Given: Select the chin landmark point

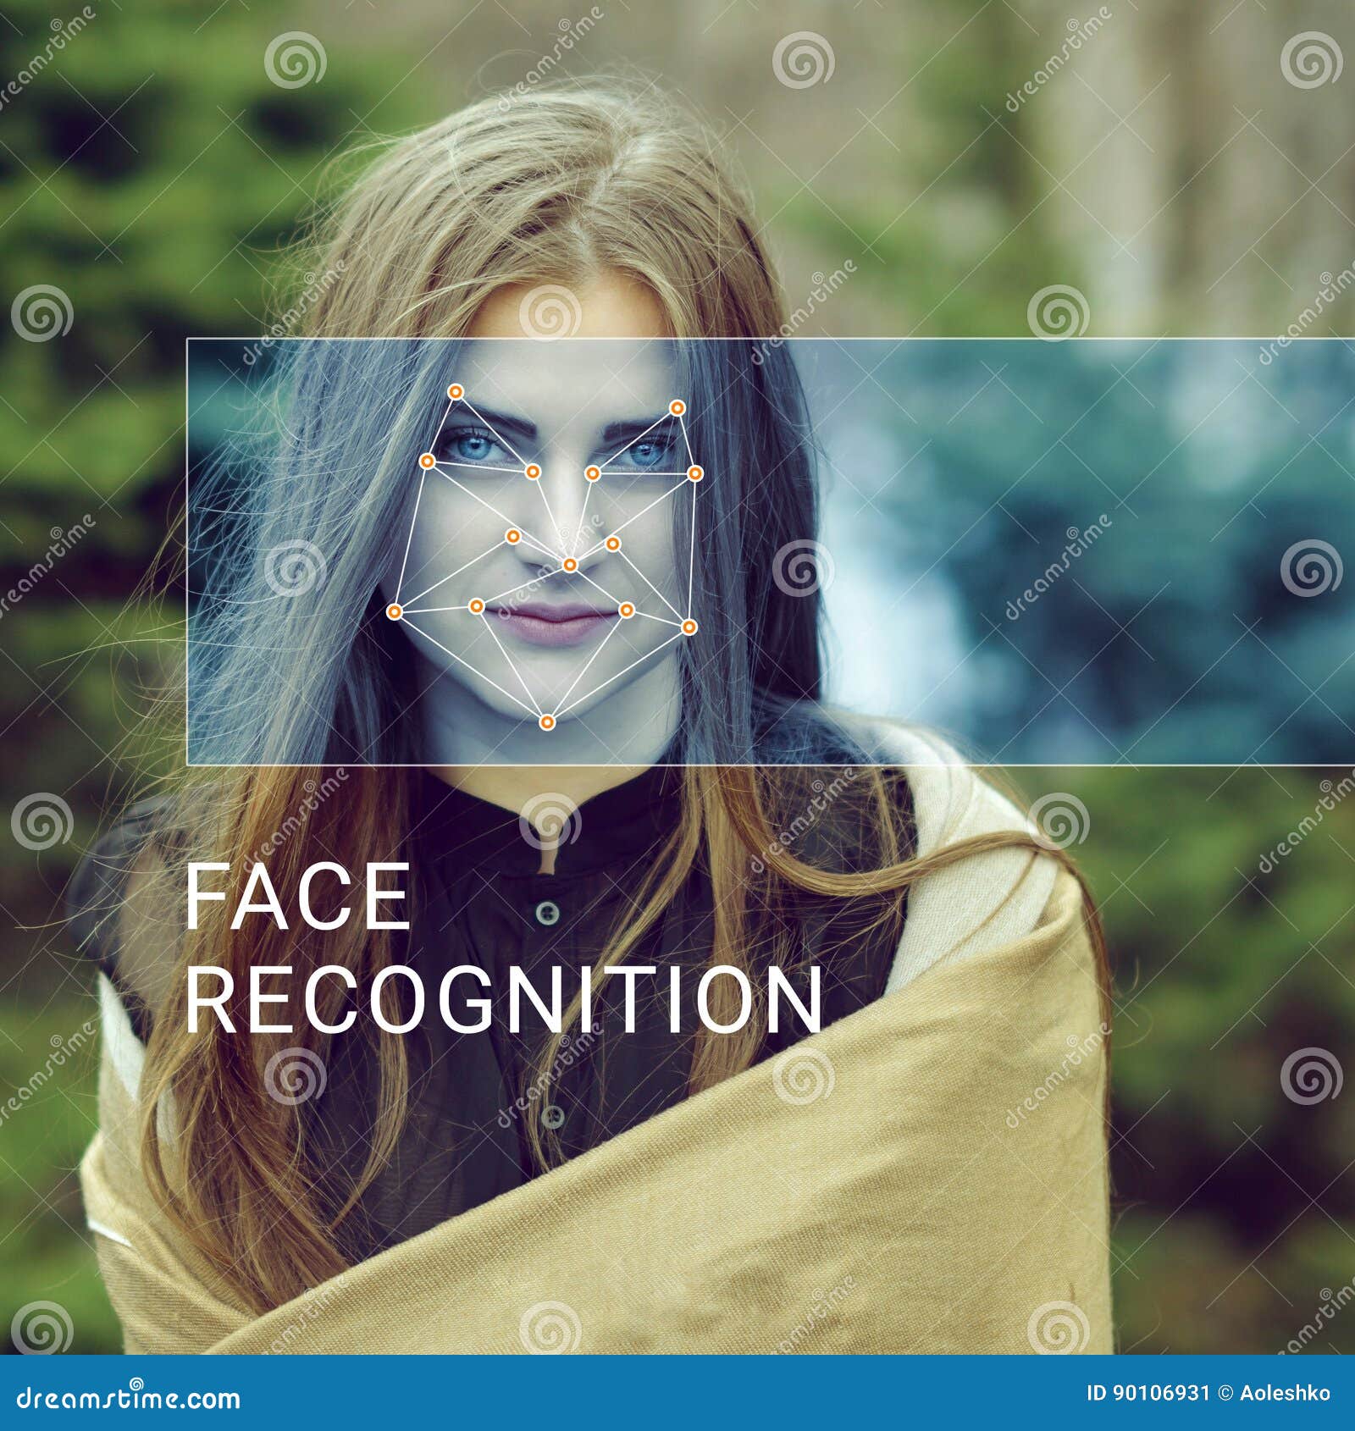Looking at the screenshot, I should (546, 721).
